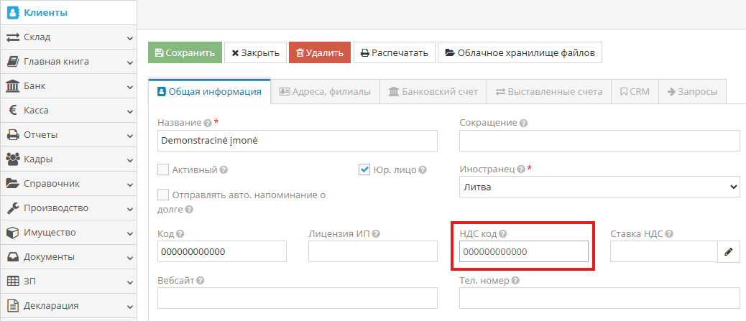Click help icon beside долге reminder label
Viewport: 746px width, 321px height.
[x=189, y=210]
